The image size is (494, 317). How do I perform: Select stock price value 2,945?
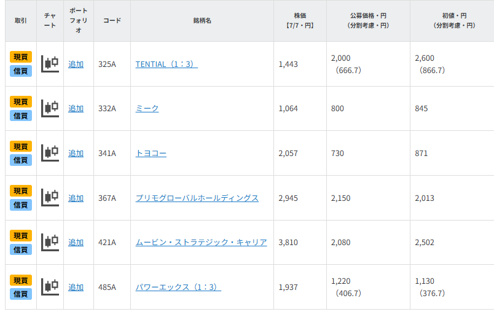(288, 198)
